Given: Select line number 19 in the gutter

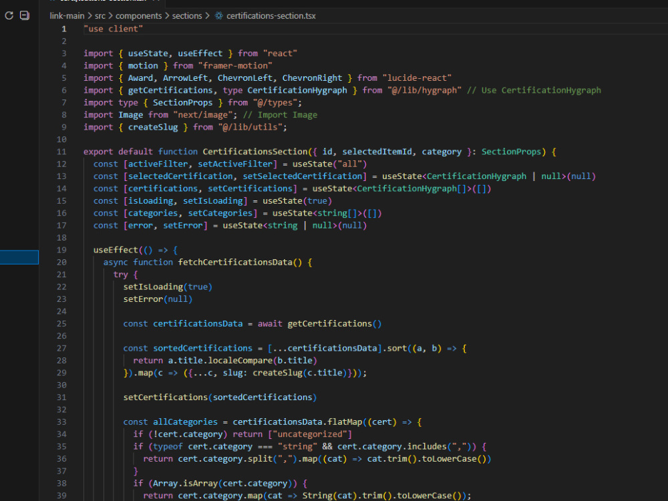Looking at the screenshot, I should [x=61, y=250].
